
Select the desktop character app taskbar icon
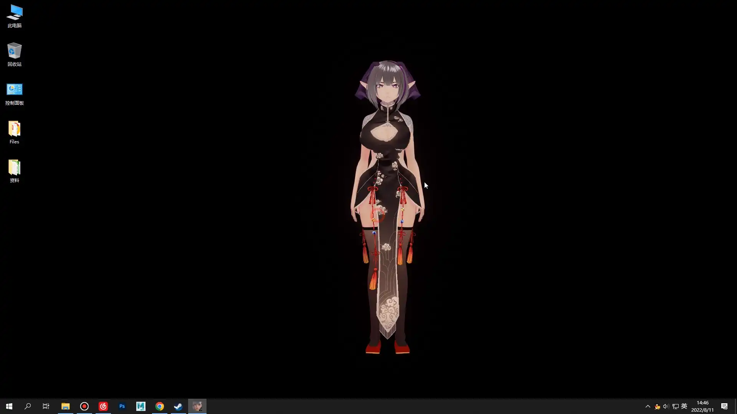click(197, 406)
